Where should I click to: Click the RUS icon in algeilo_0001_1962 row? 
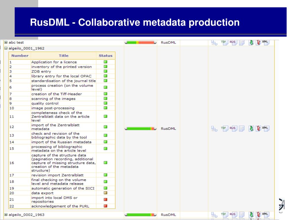click(233, 129)
